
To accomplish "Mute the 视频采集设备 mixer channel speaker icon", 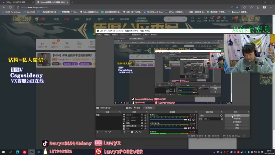I will click(189, 128).
